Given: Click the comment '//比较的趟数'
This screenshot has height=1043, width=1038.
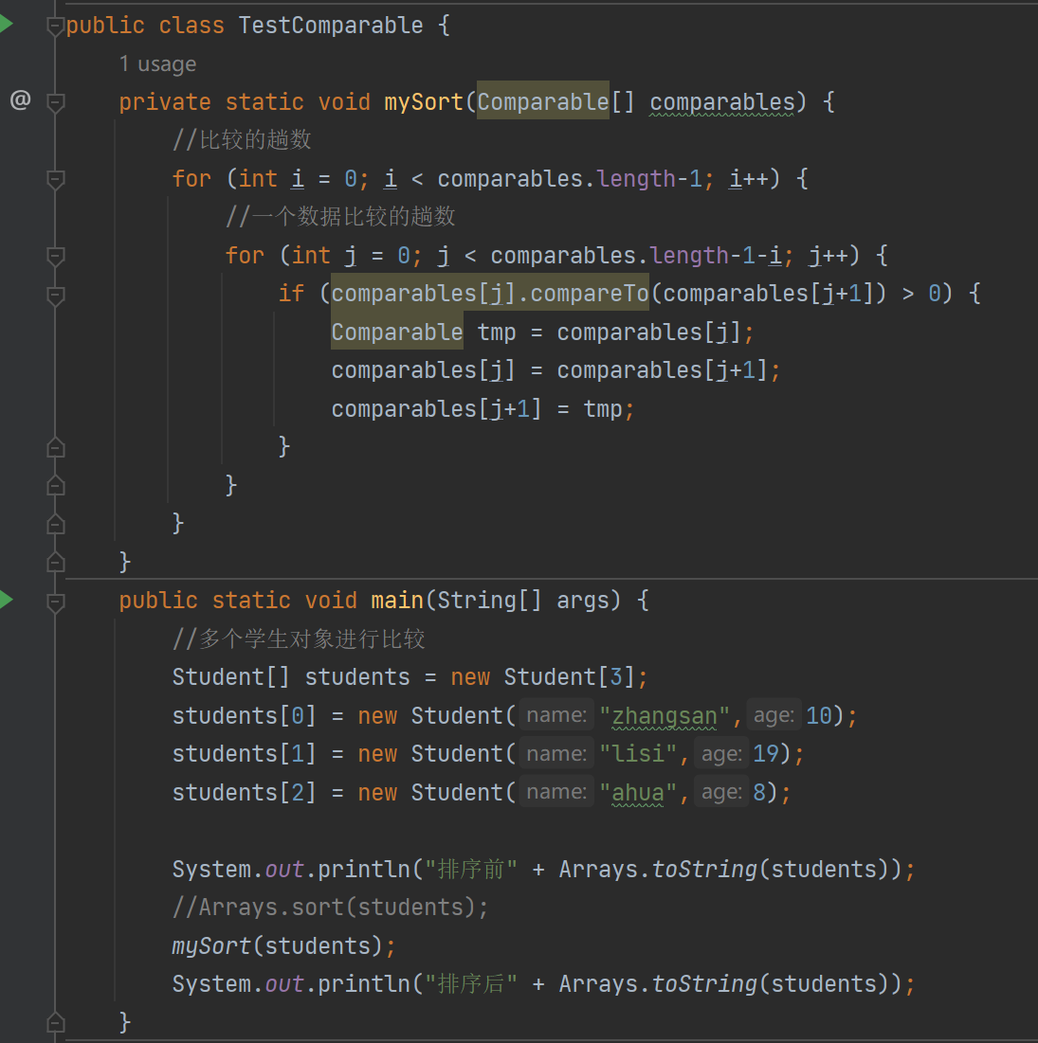Looking at the screenshot, I should click(242, 139).
